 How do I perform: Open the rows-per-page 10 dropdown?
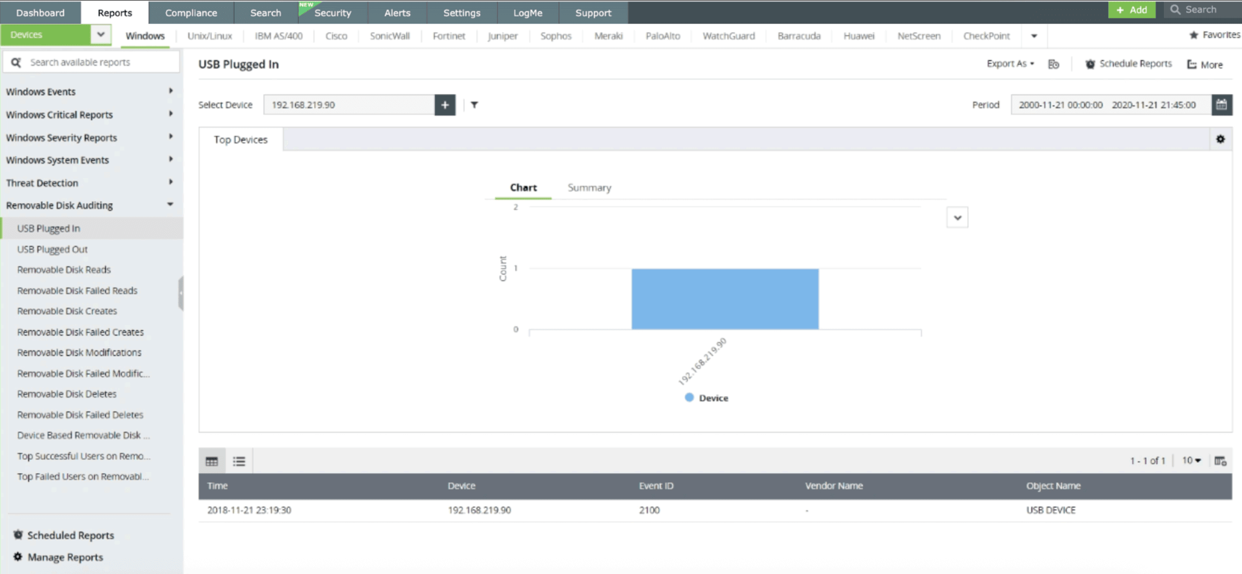tap(1191, 460)
